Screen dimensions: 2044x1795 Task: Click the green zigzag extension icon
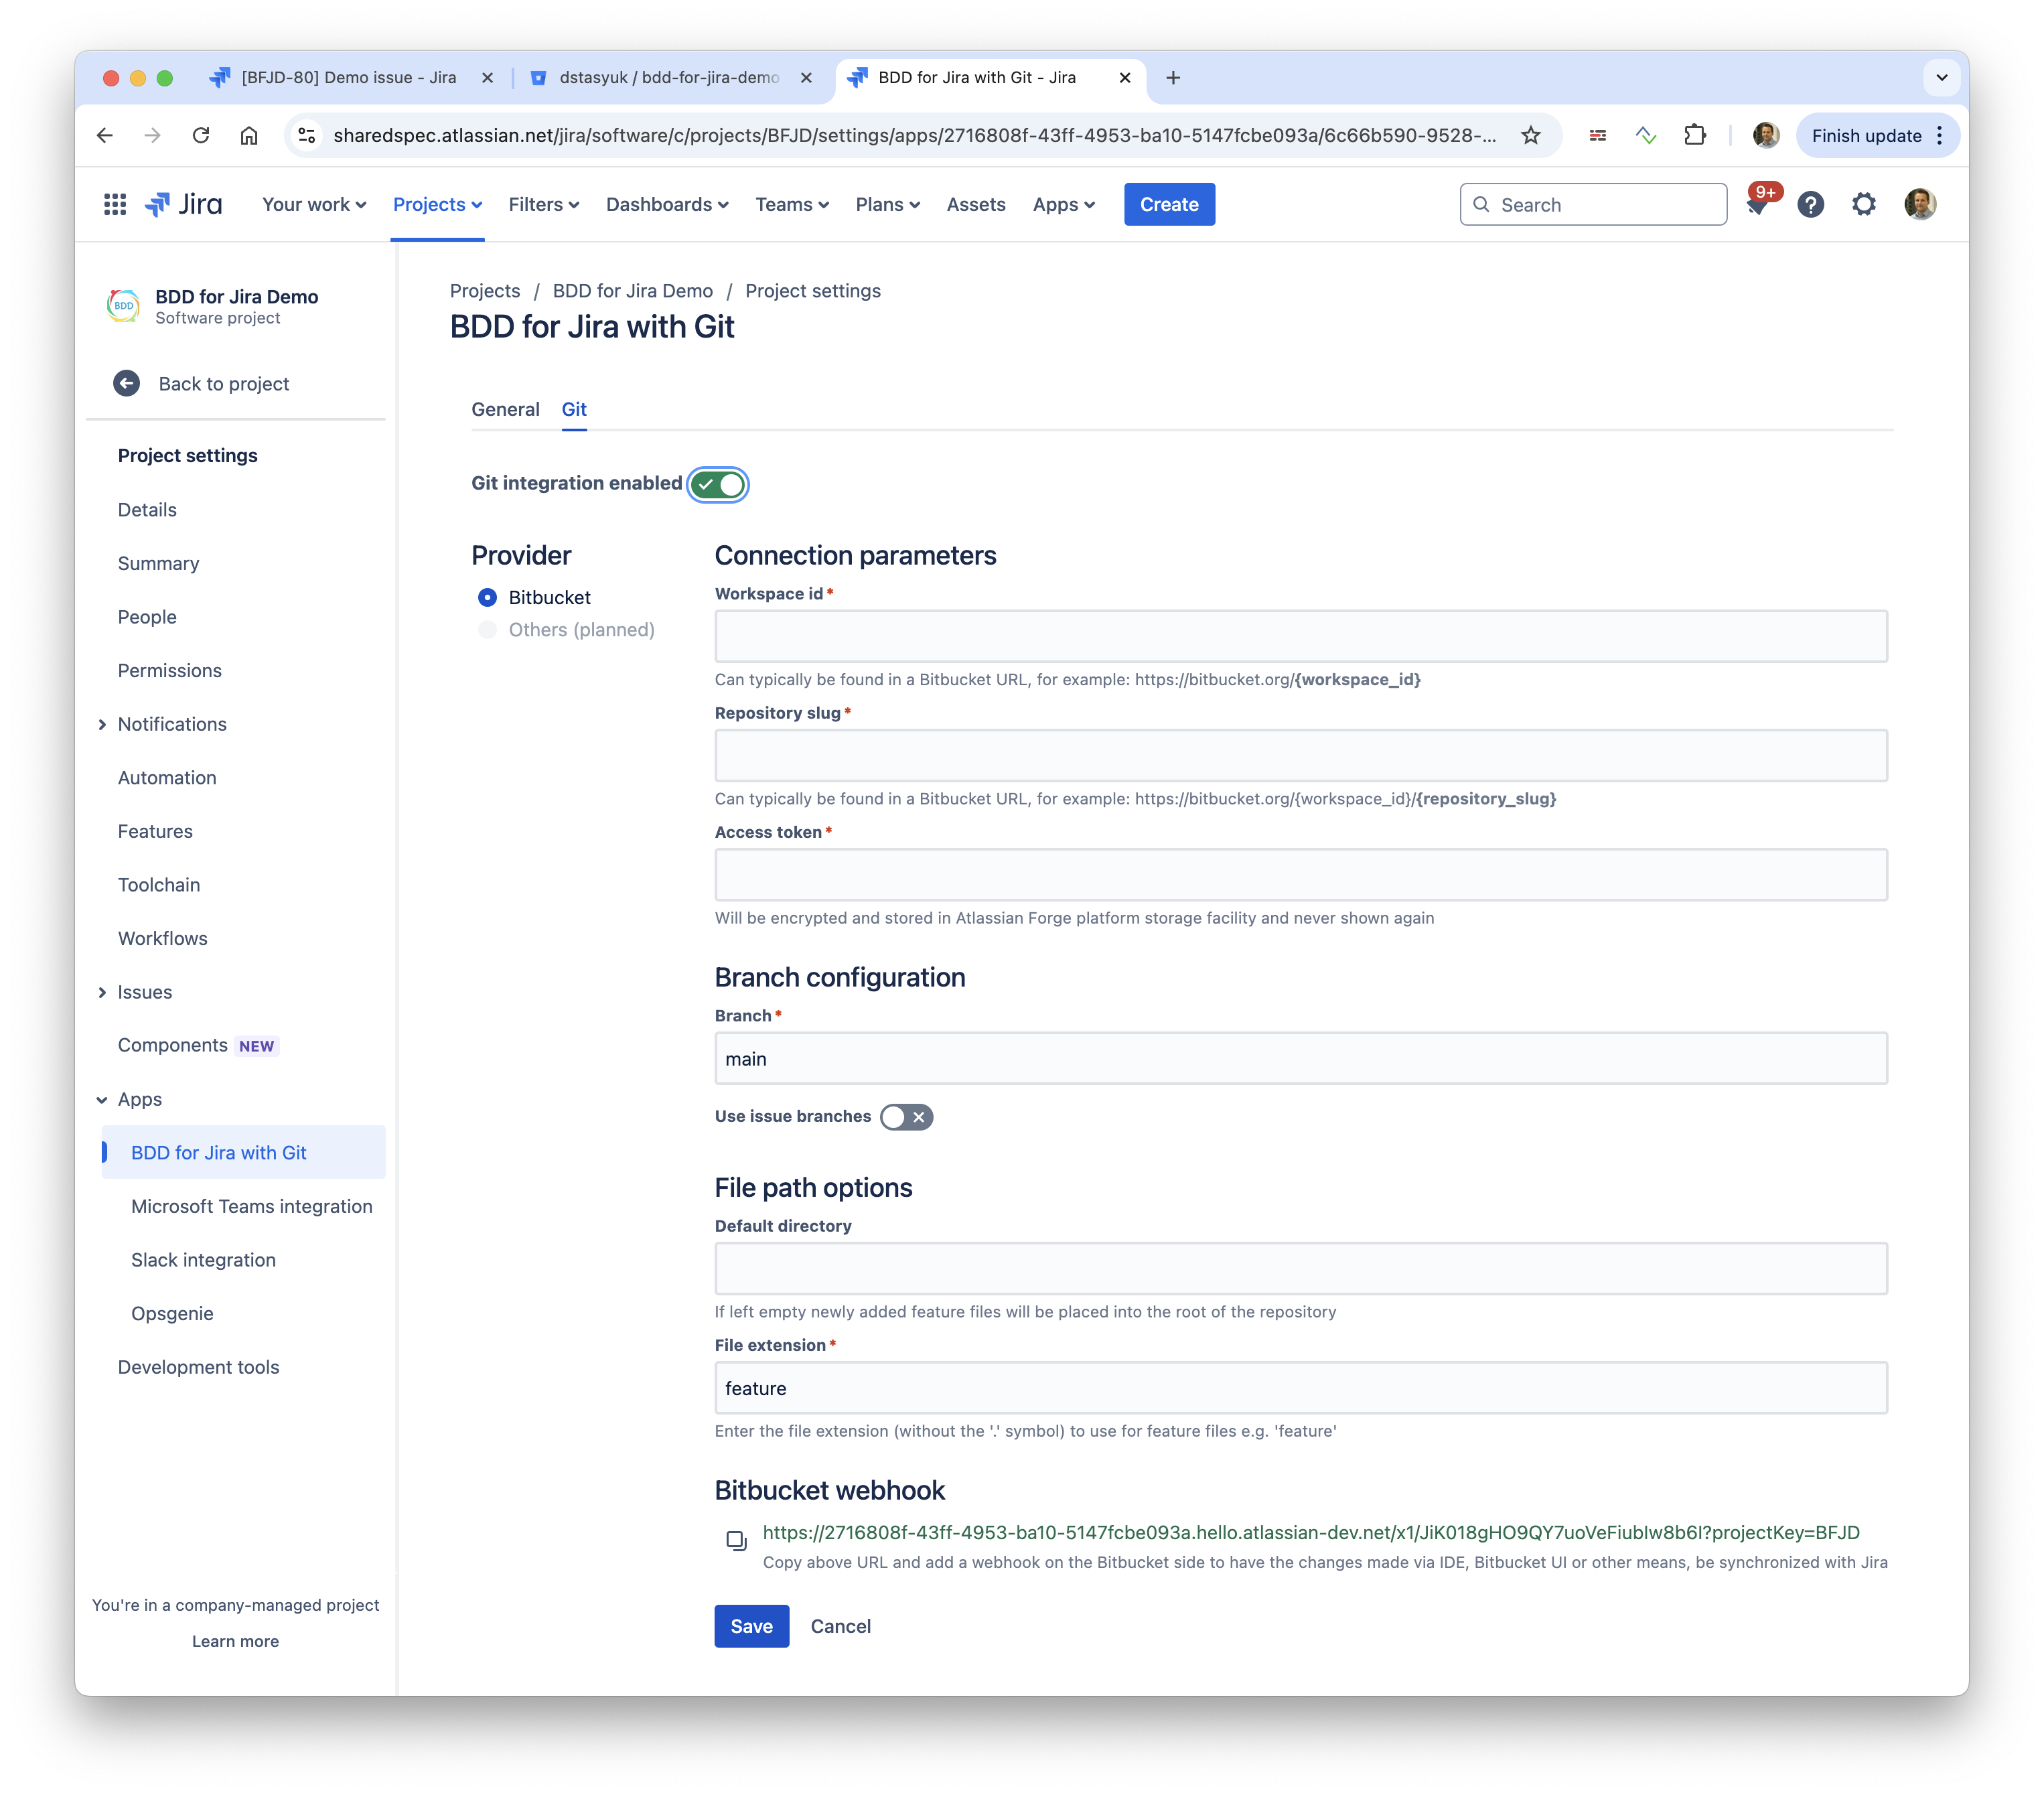coord(1646,135)
